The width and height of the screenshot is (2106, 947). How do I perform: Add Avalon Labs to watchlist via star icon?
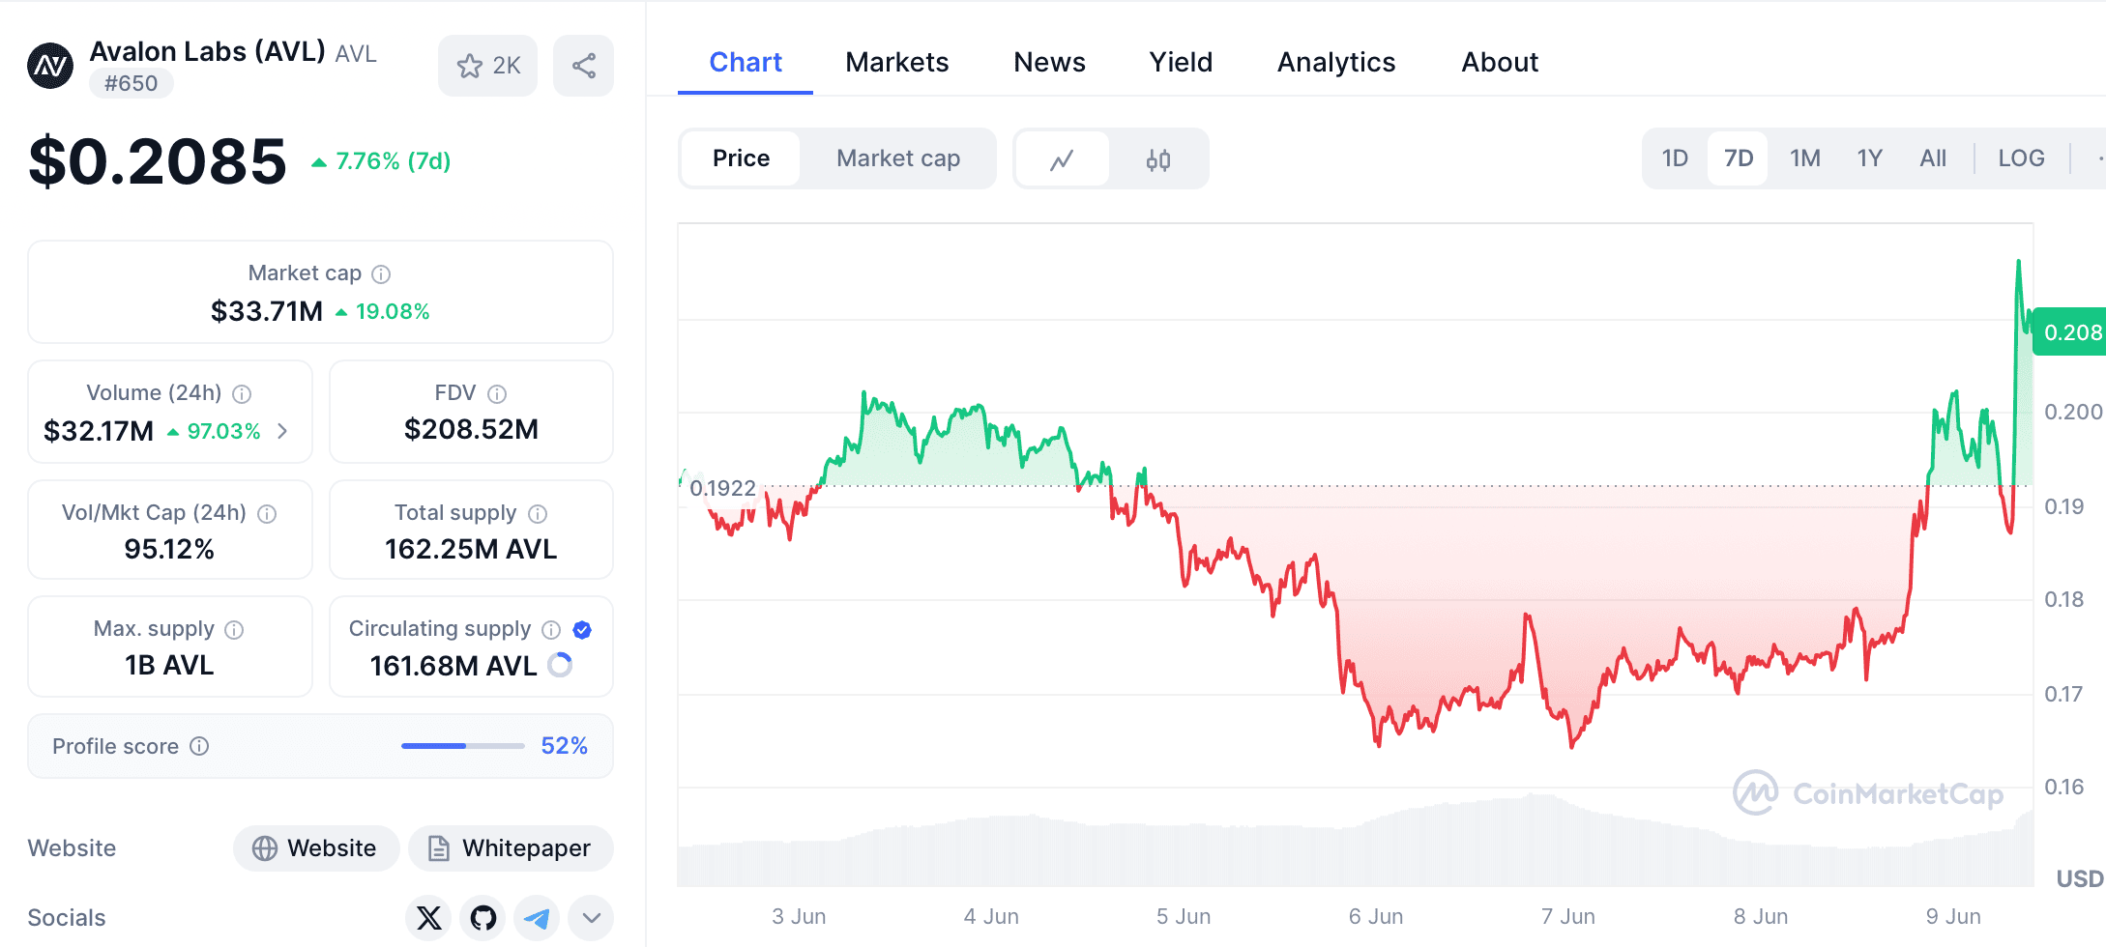click(471, 65)
